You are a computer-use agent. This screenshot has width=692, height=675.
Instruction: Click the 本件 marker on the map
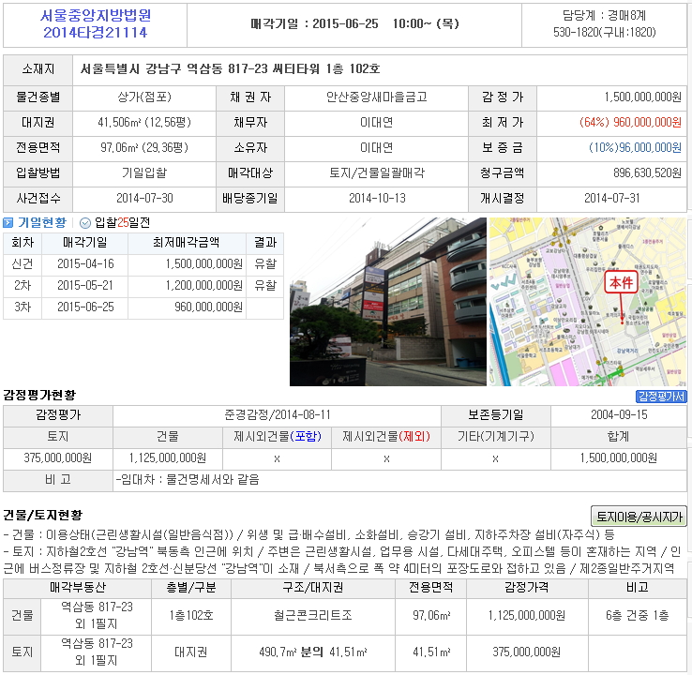click(x=622, y=283)
